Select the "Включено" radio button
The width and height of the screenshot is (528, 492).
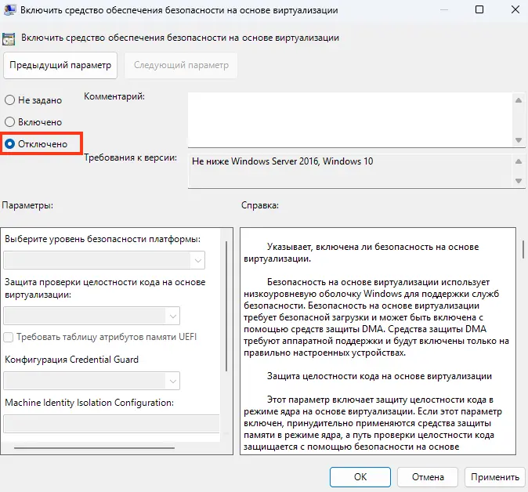click(9, 122)
